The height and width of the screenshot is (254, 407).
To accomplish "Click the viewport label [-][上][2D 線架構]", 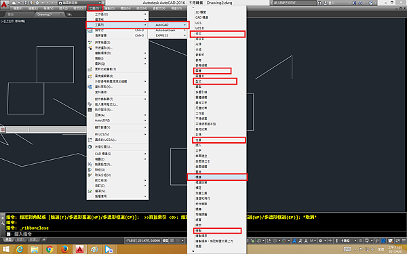I will pyautogui.click(x=14, y=21).
